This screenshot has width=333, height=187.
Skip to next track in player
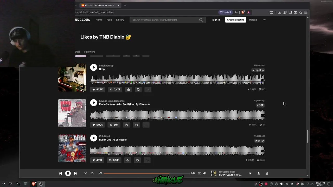tap(75, 173)
